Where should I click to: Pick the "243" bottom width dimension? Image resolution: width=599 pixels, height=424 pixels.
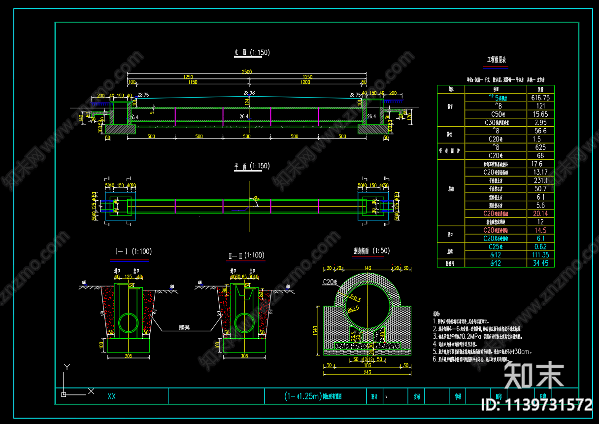366,372
